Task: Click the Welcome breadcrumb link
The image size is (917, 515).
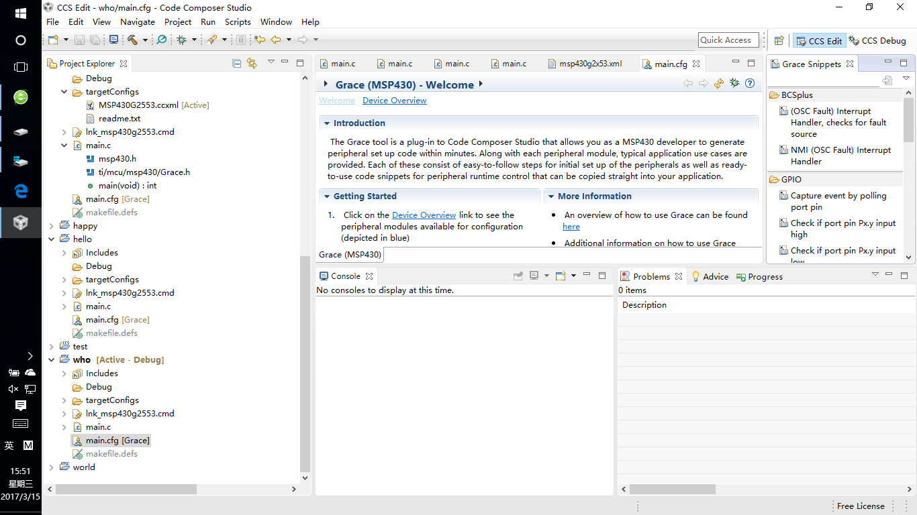Action: coord(337,101)
